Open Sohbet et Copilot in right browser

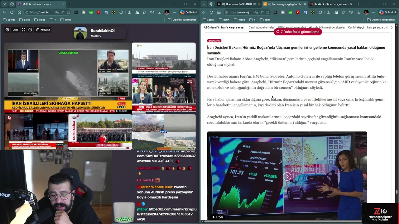(x=388, y=12)
